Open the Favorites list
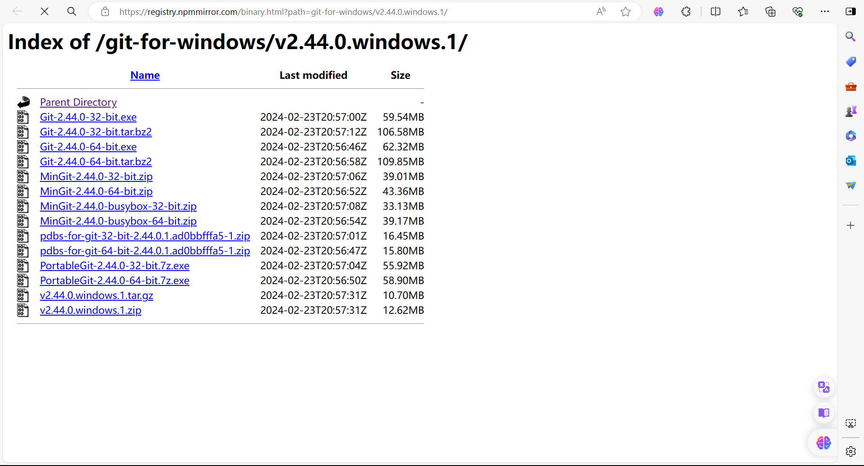864x466 pixels. click(743, 12)
